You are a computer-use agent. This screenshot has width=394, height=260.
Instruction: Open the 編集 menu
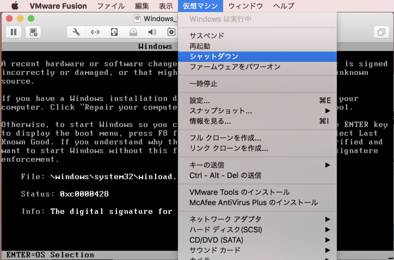point(142,6)
